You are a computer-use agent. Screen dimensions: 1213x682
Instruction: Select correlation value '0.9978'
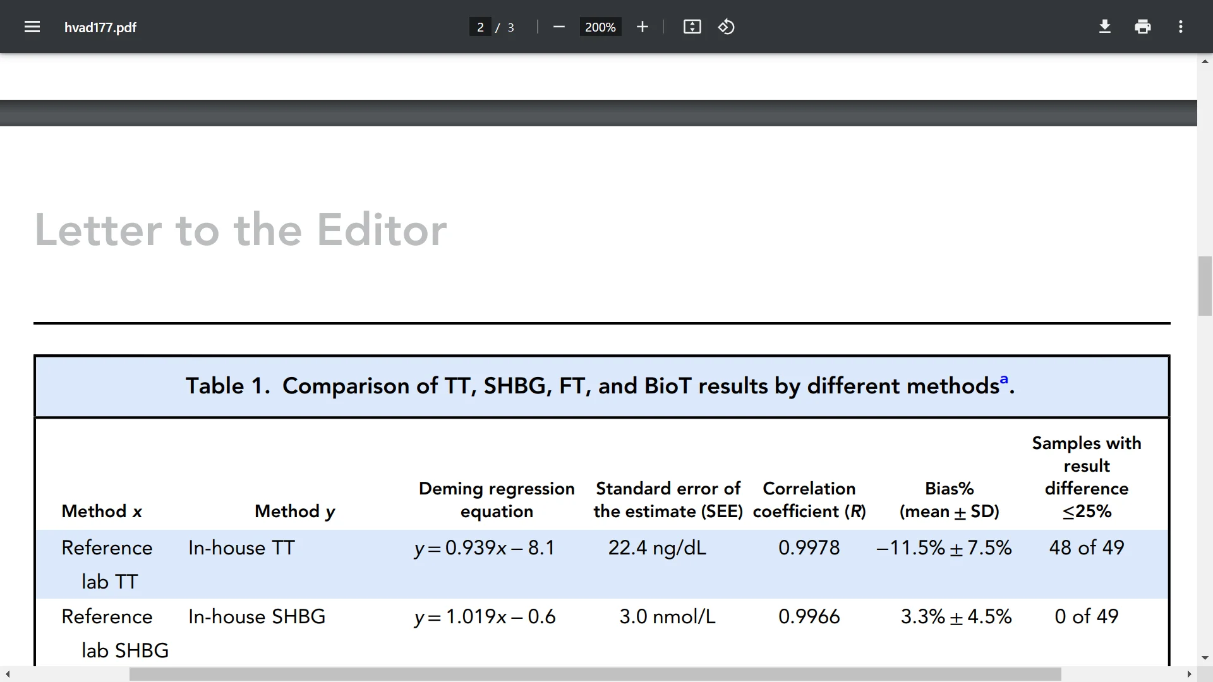(x=809, y=547)
